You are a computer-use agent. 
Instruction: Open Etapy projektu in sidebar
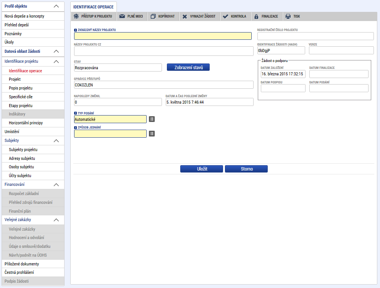tap(33, 106)
